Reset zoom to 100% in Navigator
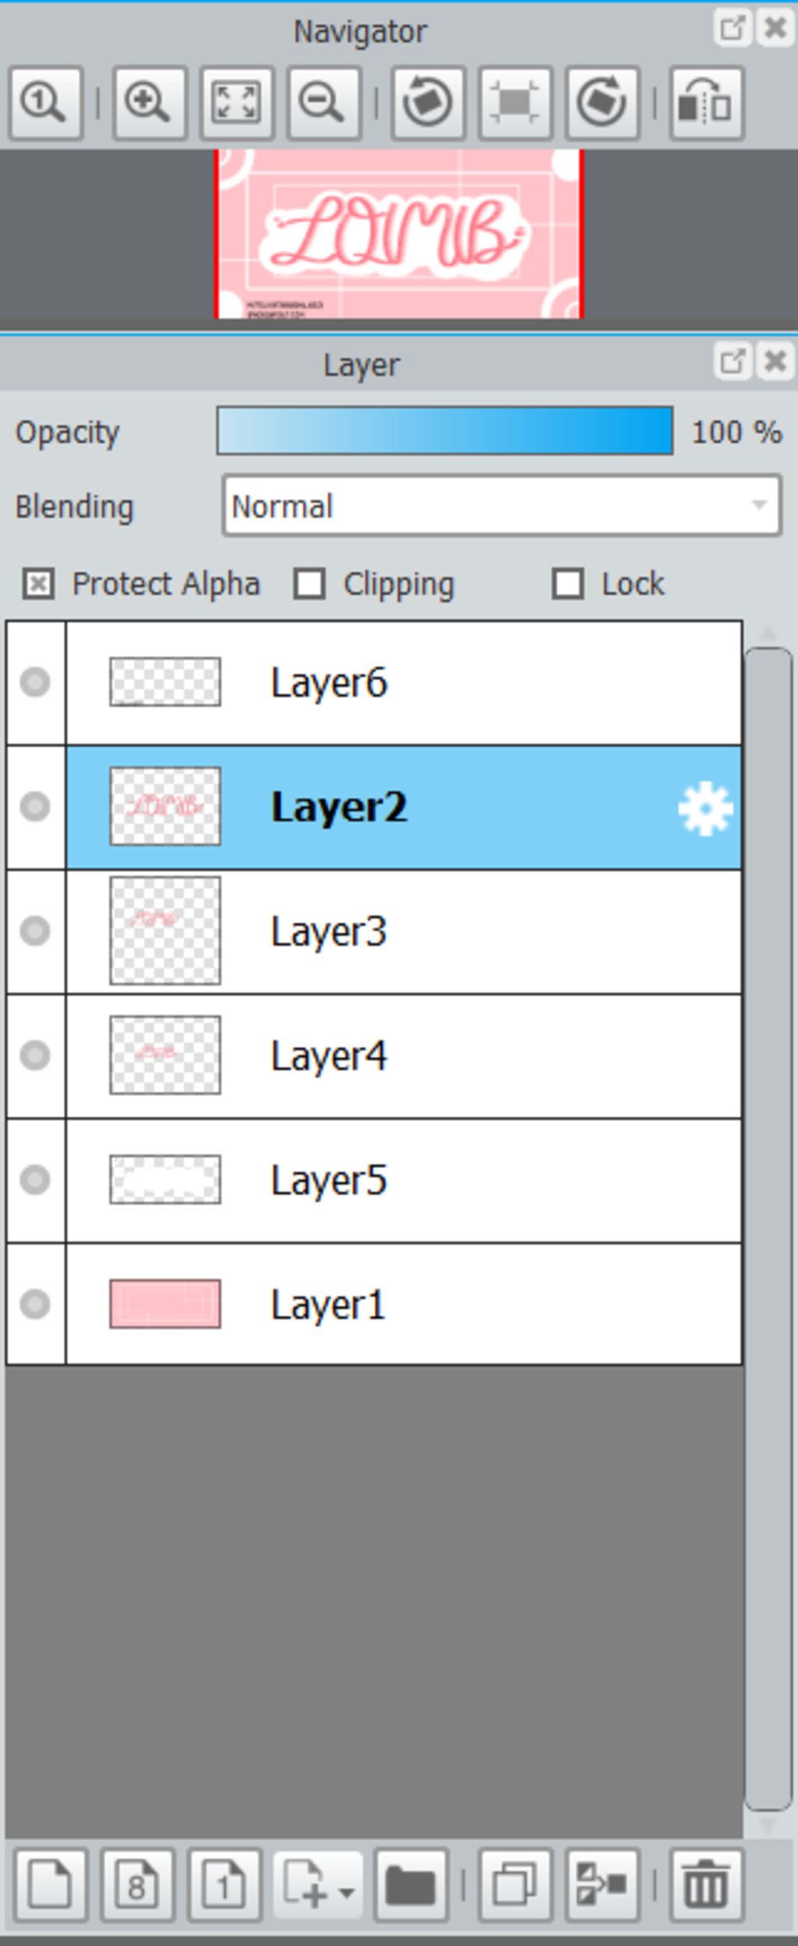Screen dimensions: 798x1946 click(45, 103)
